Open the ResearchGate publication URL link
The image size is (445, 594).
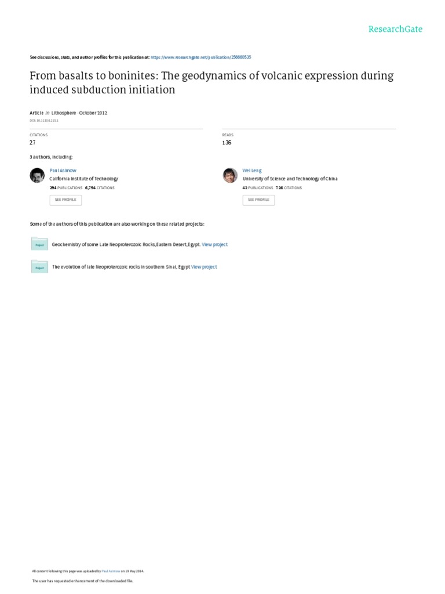coord(200,57)
